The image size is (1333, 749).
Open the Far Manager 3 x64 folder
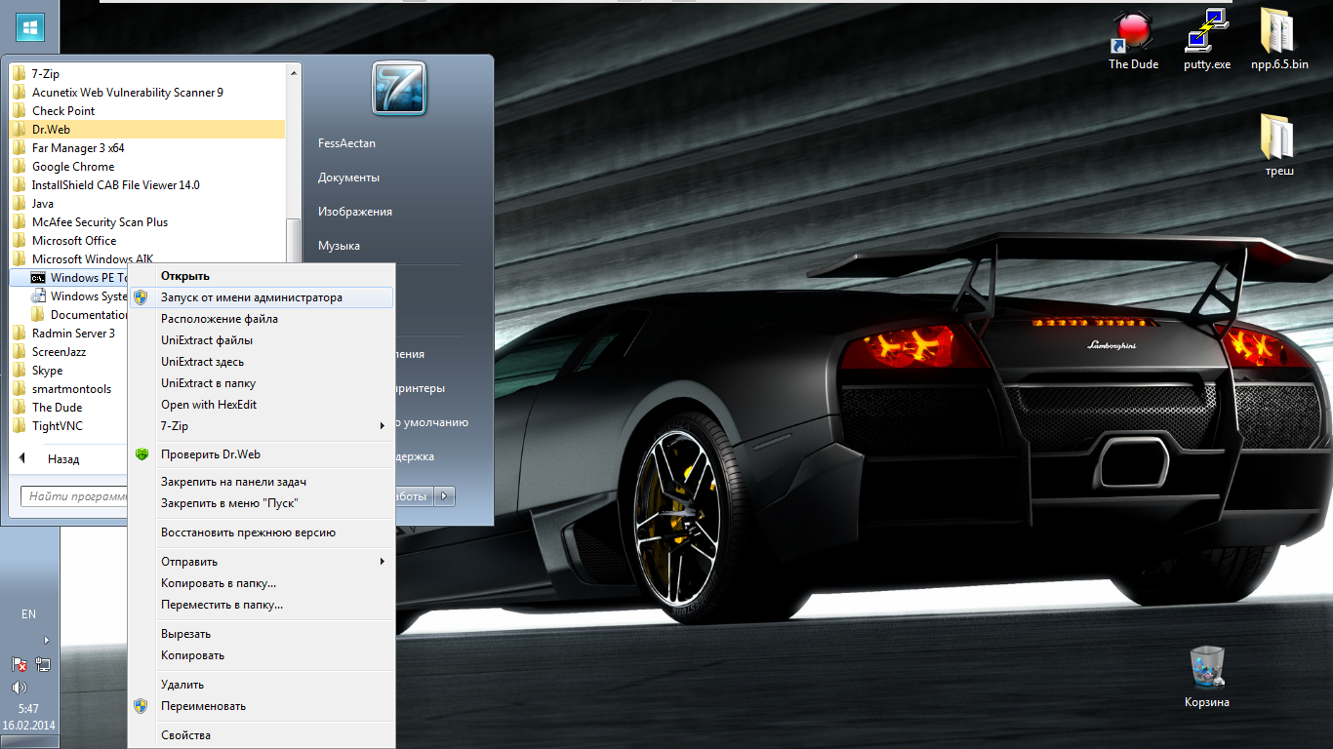[147, 147]
